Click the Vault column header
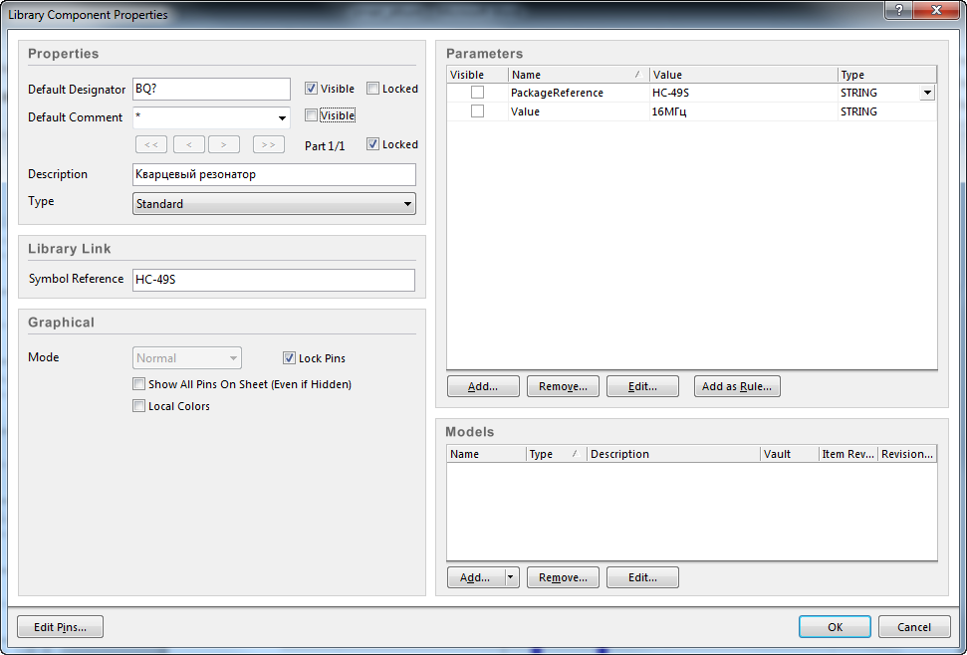The height and width of the screenshot is (655, 967). pyautogui.click(x=789, y=454)
